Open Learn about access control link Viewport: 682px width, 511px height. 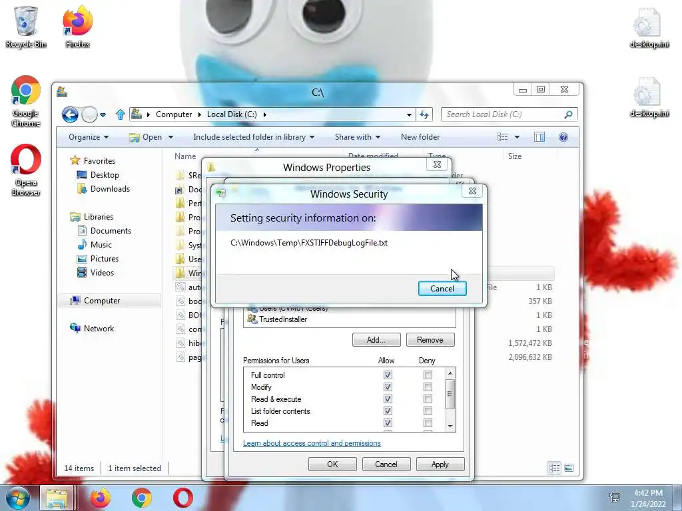312,443
